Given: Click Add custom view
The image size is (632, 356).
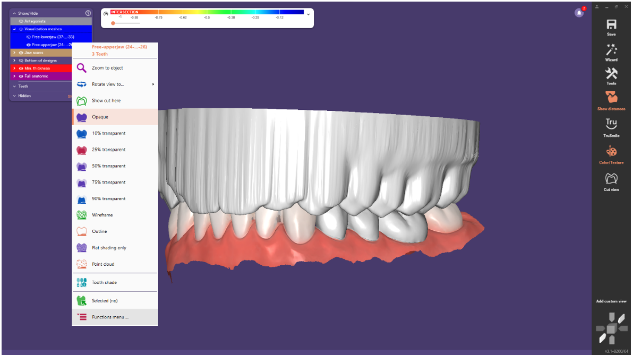Looking at the screenshot, I should coord(611,301).
